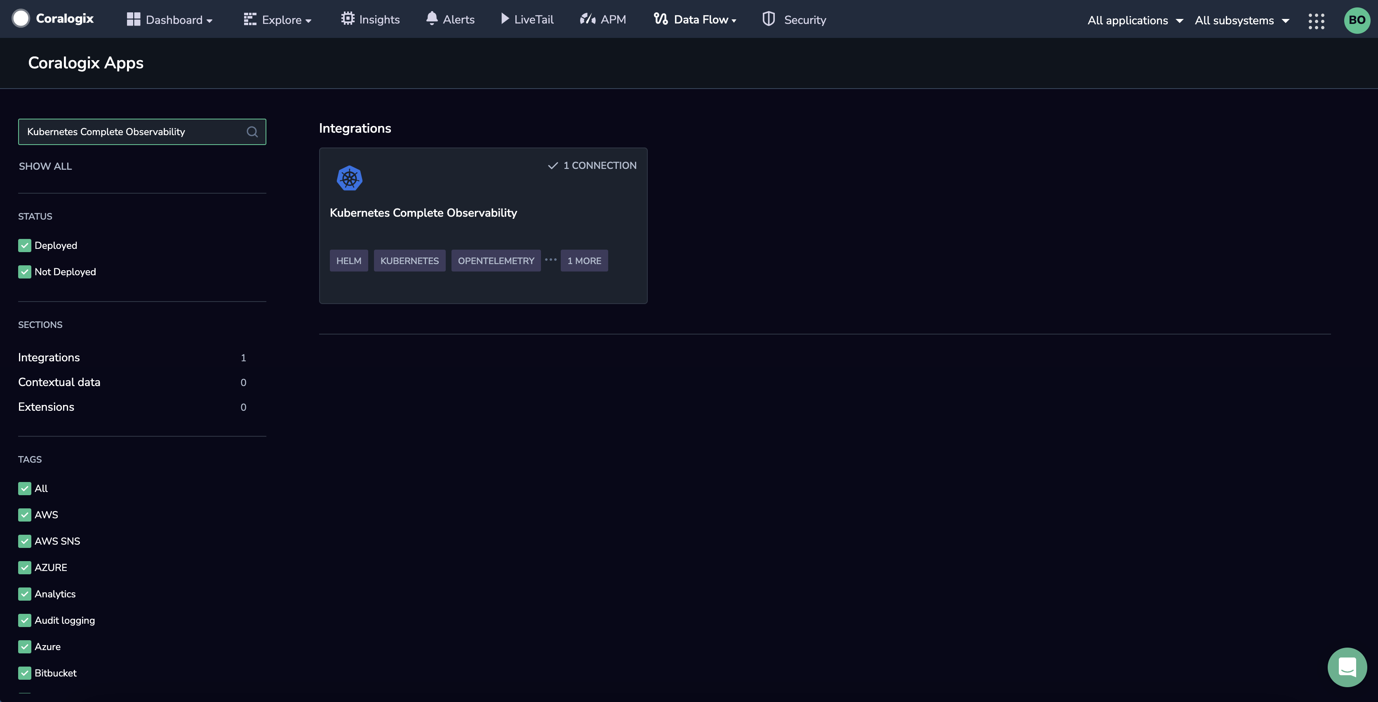
Task: Click the Dashboard grid icon
Action: pos(133,19)
